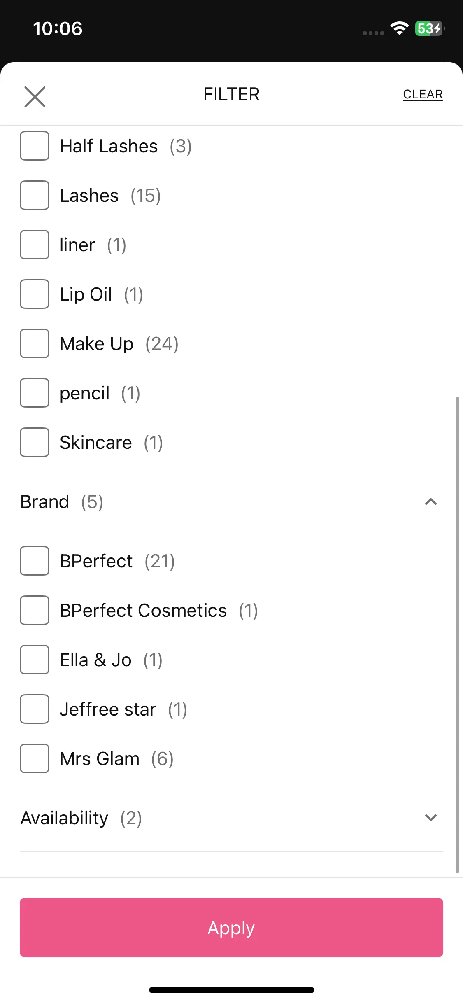The image size is (463, 1003).
Task: Tick the pencil filter checkbox
Action: click(x=35, y=393)
